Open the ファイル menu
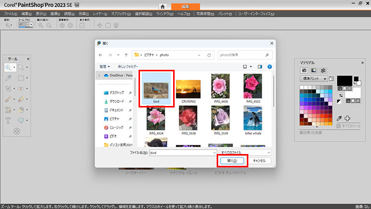 pyautogui.click(x=10, y=13)
